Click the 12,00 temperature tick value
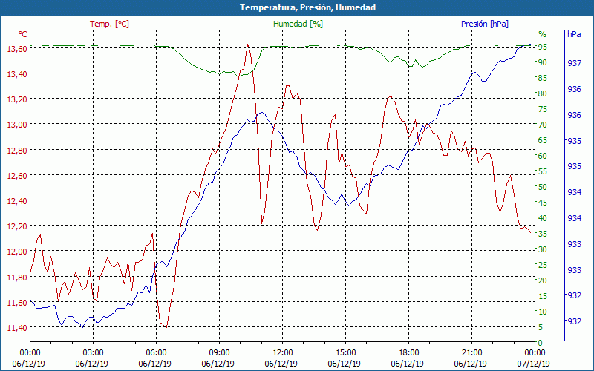Image resolution: width=594 pixels, height=371 pixels. pos(17,252)
